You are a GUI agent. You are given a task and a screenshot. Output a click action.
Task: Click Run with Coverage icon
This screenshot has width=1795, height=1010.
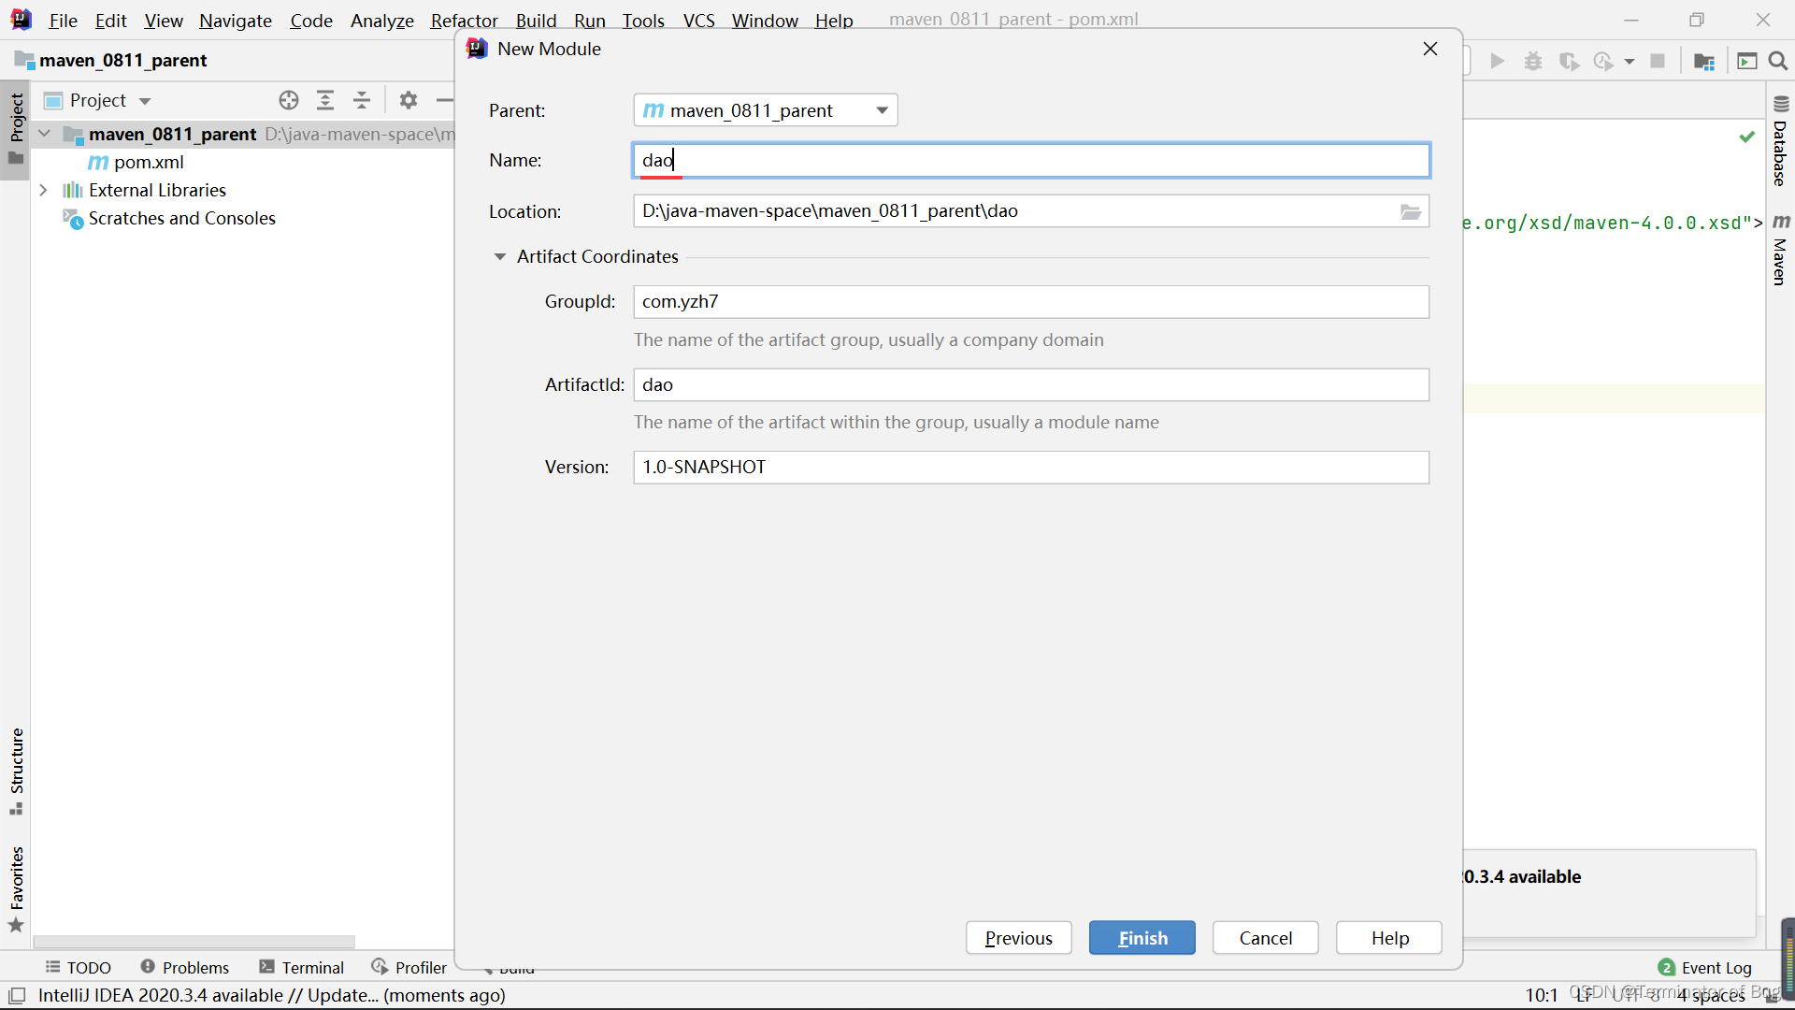1569,61
